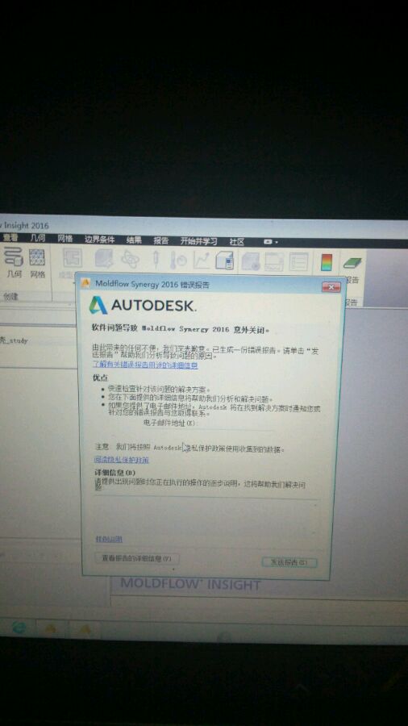This screenshot has width=408, height=726.
Task: Click the injection location pin icon
Action: click(156, 261)
